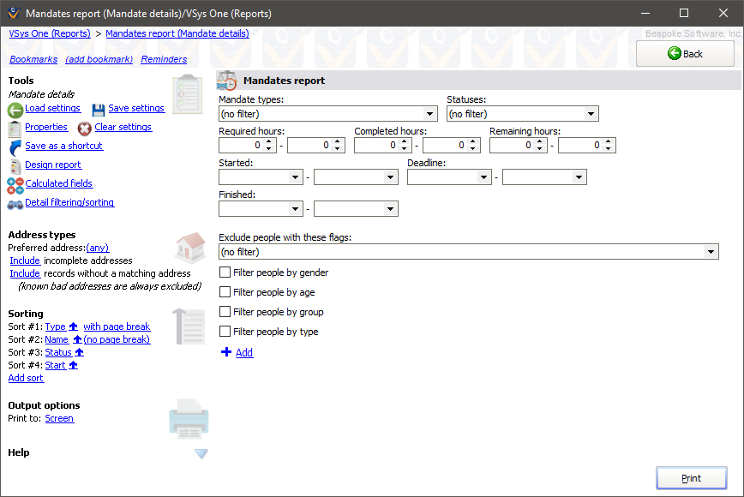Screen dimensions: 744x497
Task: Open the Mandate types dropdown
Action: pos(430,113)
